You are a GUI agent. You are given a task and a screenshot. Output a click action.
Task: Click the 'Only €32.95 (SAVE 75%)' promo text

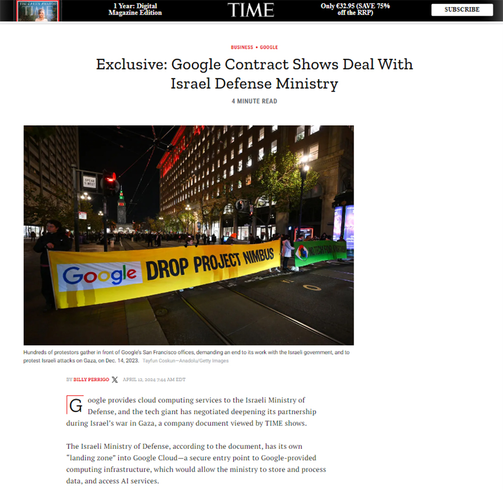click(355, 10)
